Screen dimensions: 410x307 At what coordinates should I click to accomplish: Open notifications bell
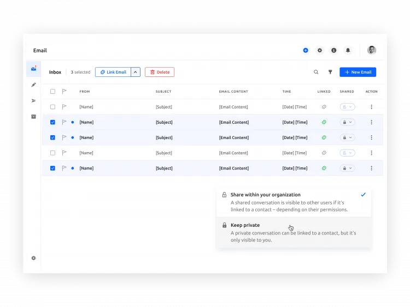pyautogui.click(x=348, y=50)
